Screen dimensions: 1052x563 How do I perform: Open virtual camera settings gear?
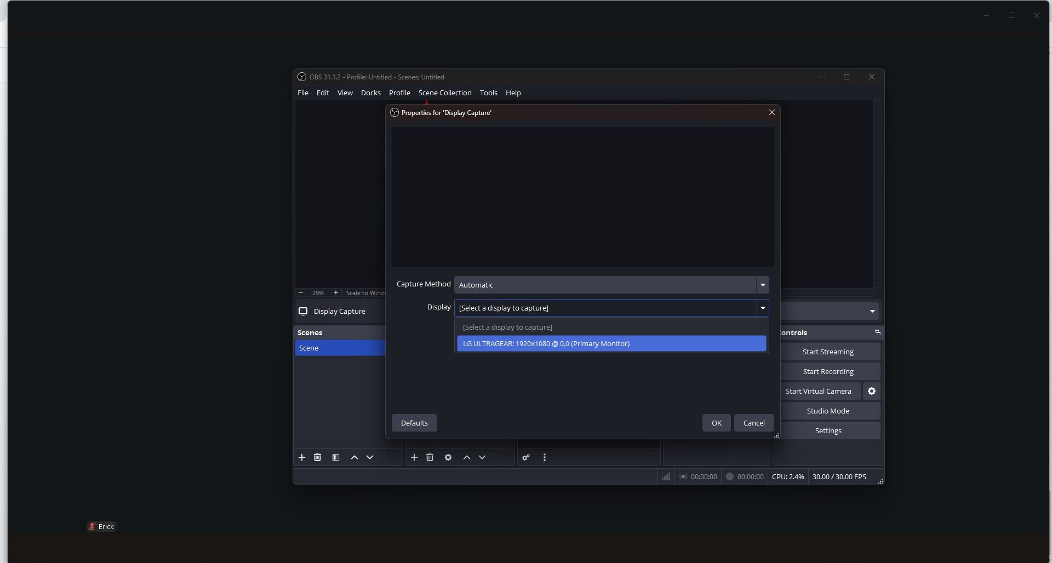coord(872,391)
